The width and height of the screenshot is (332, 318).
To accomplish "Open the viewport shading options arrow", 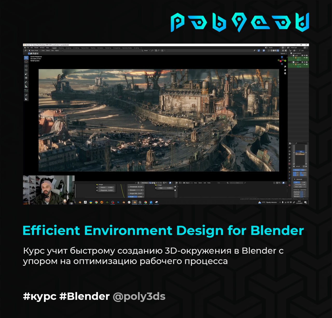I will 280,51.
